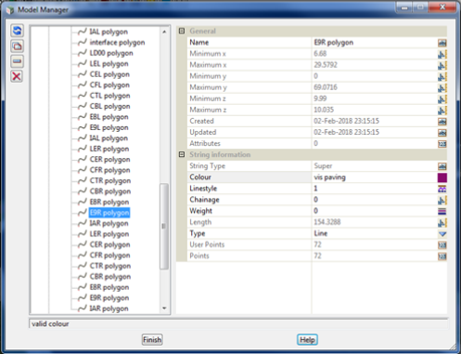The image size is (461, 354).
Task: Click the icon below the refresh button
Action: click(x=17, y=46)
